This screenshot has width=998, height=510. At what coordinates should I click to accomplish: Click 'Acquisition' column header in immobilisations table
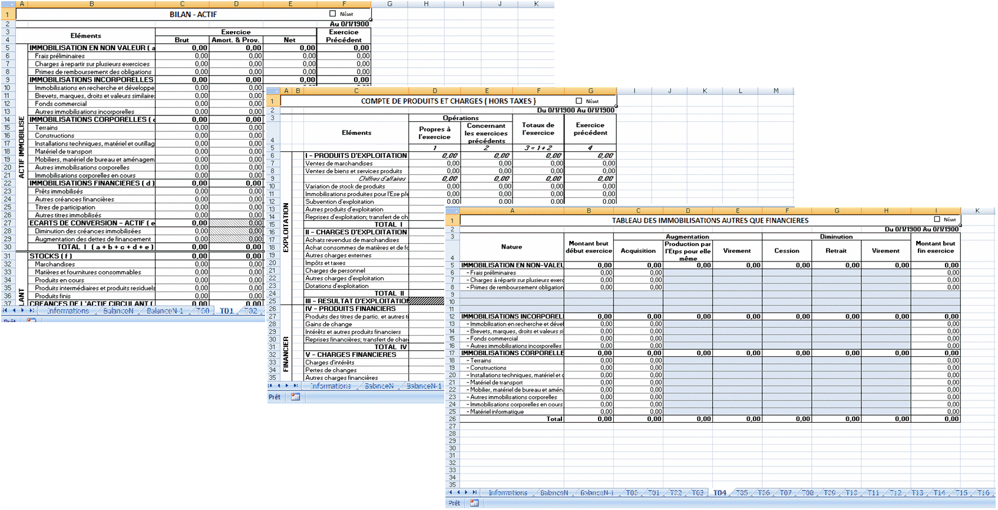638,251
